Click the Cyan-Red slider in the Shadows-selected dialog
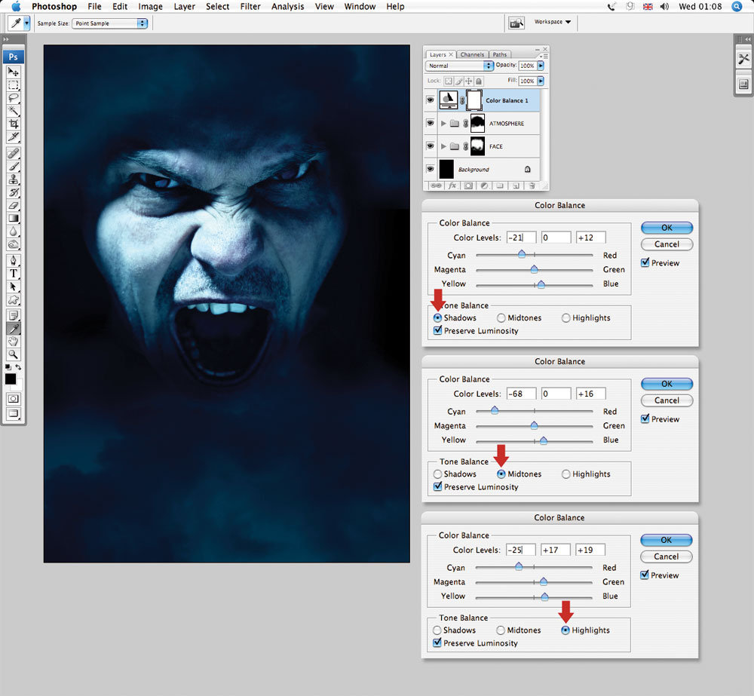Image resolution: width=754 pixels, height=696 pixels. (535, 255)
